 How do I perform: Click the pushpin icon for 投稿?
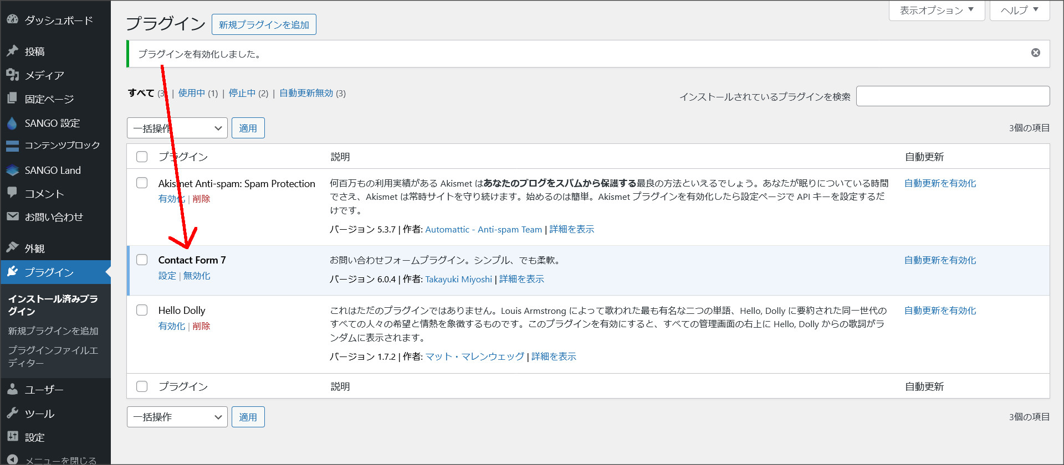click(x=12, y=51)
